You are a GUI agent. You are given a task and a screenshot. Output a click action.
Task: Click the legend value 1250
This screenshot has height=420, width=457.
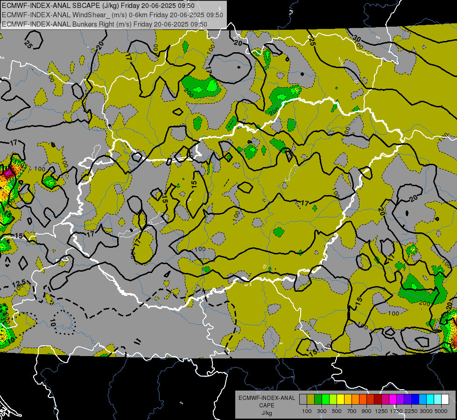click(x=381, y=411)
